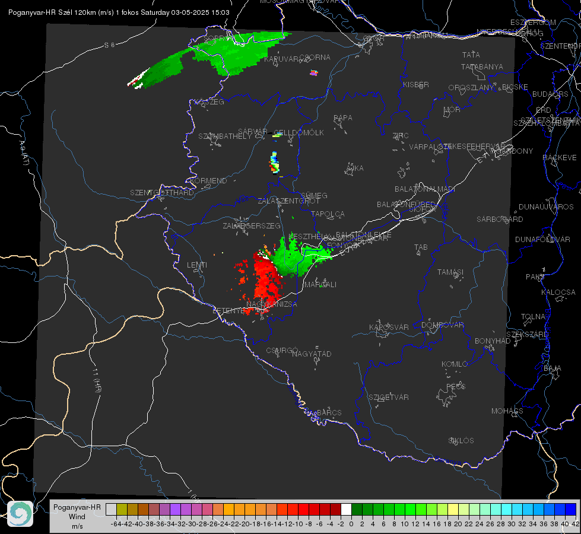581x534 pixels.
Task: Click the KOMLO city label
Action: point(455,364)
